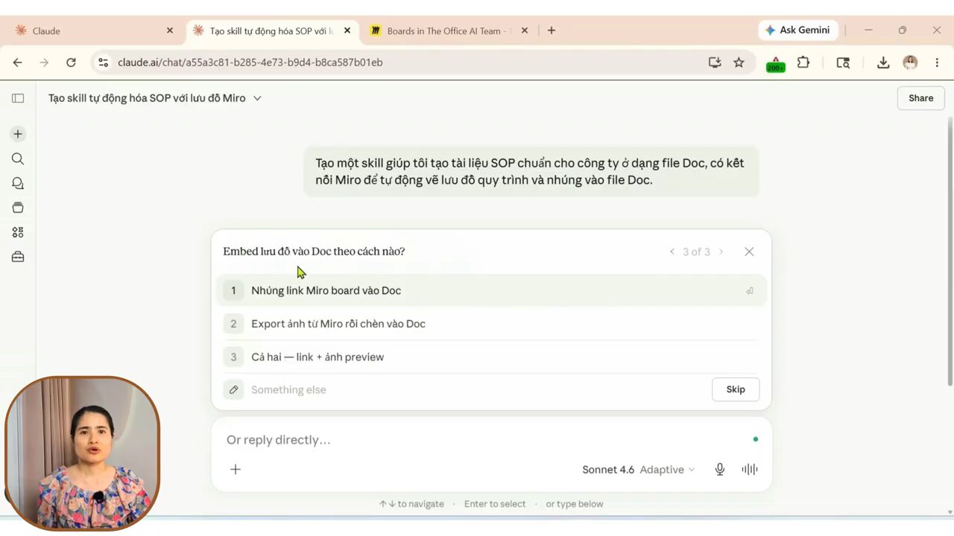Viewport: 954px width, 536px height.
Task: Go to previous question arrow
Action: [672, 252]
